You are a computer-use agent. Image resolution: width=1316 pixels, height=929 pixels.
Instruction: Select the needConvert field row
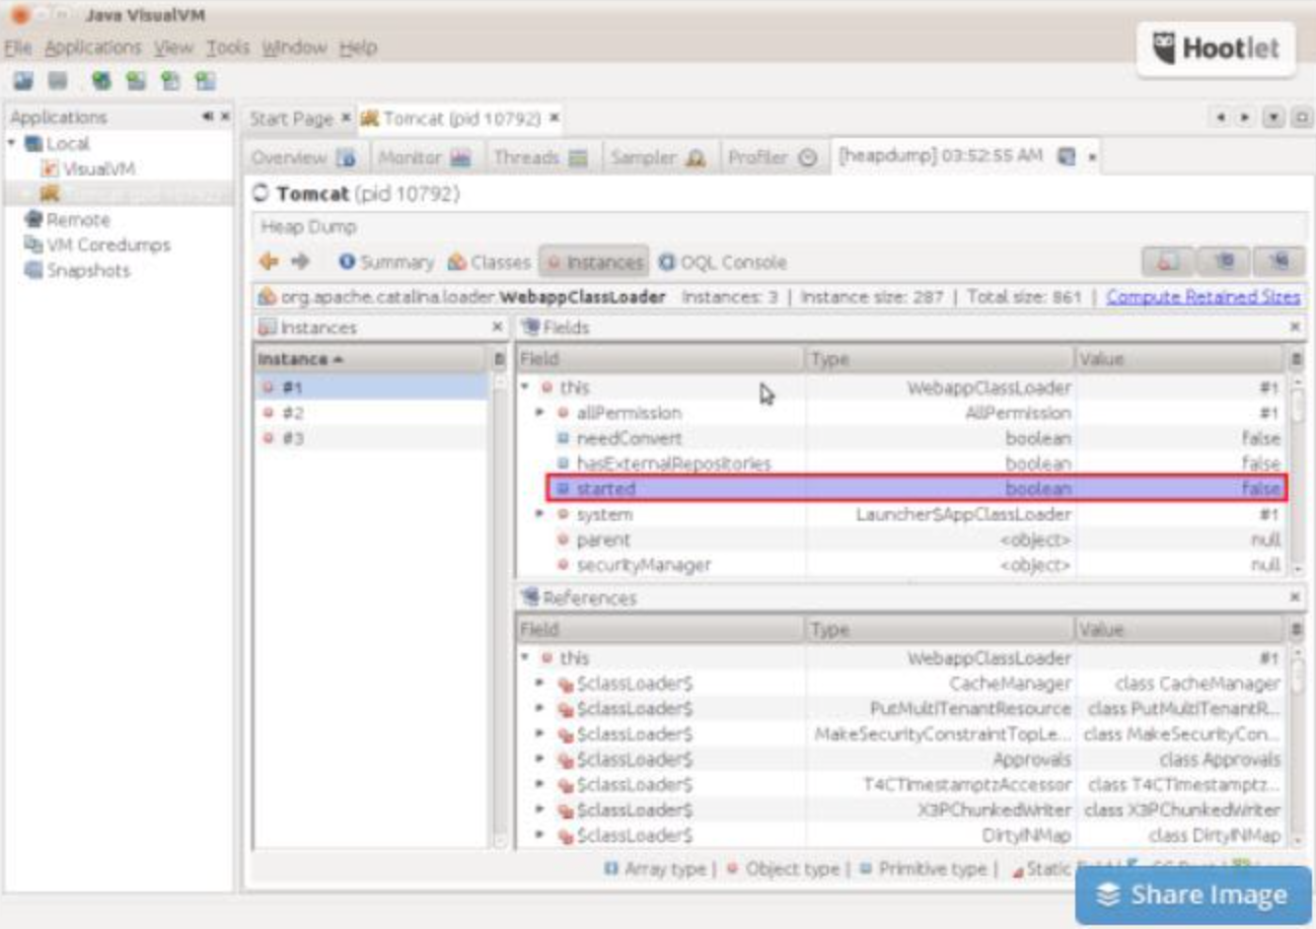point(902,438)
